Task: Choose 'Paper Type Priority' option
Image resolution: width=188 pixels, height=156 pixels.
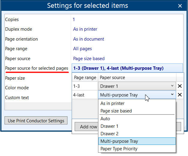Action: click(x=119, y=149)
